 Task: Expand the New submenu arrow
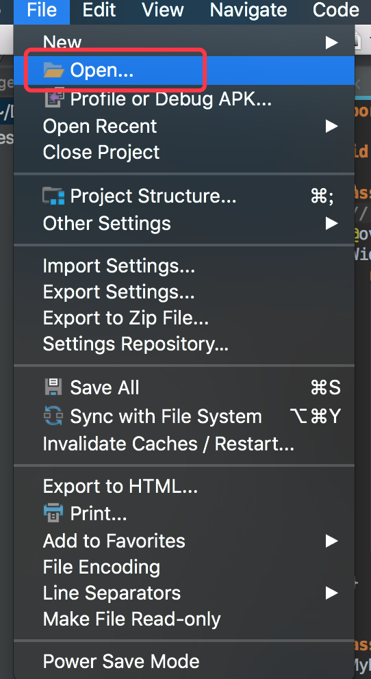[331, 42]
